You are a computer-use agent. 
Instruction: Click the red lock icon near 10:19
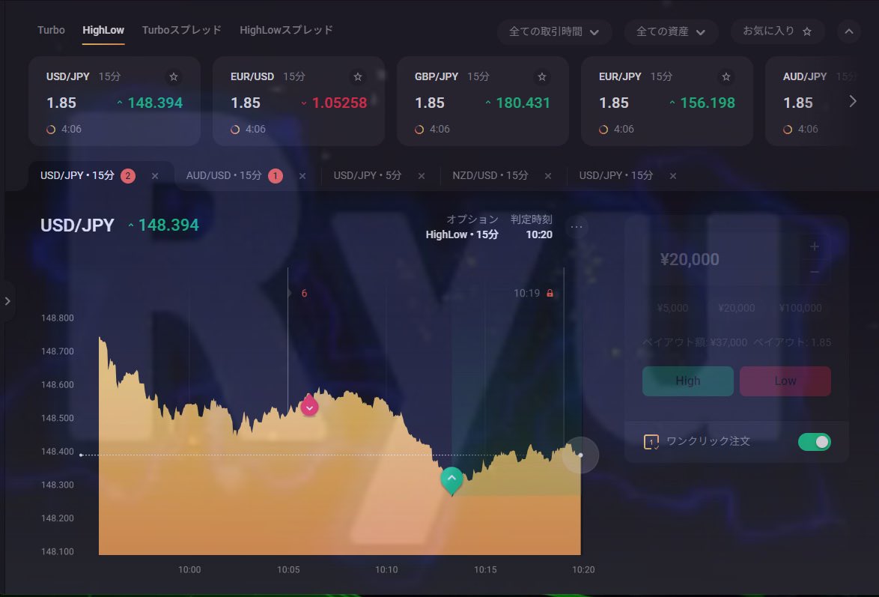pos(550,293)
